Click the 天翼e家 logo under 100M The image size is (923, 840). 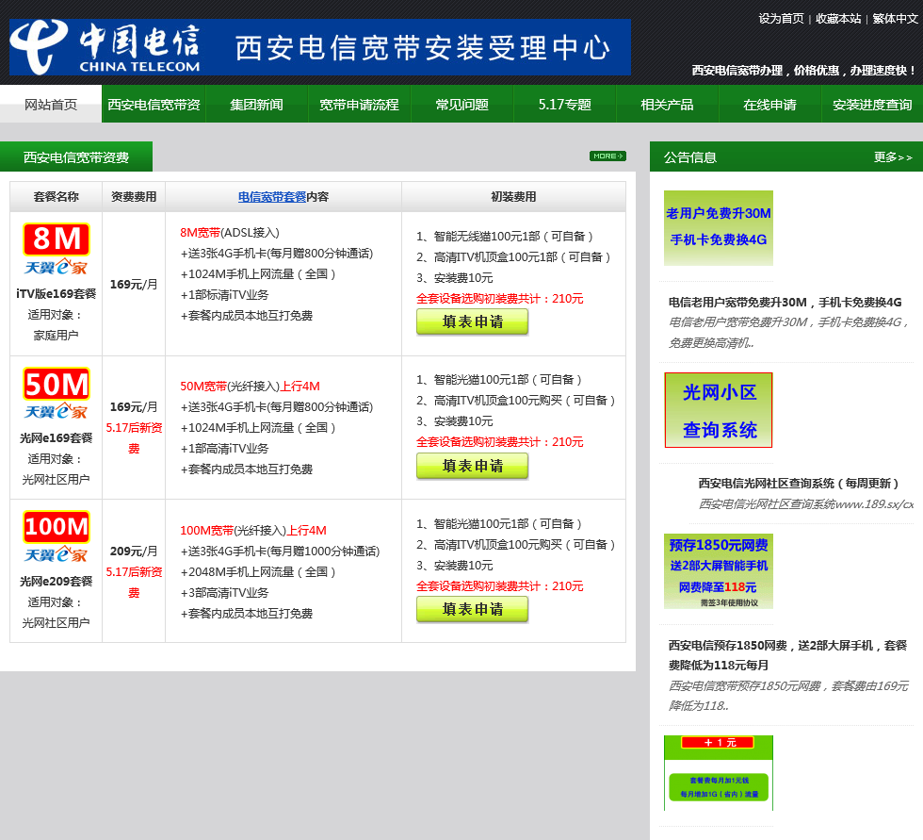click(56, 554)
